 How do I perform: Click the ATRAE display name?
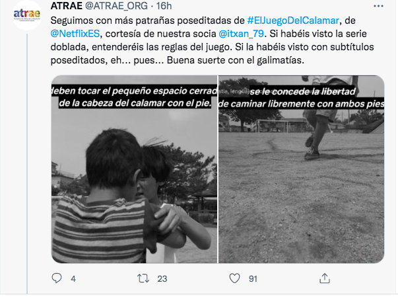(x=67, y=6)
